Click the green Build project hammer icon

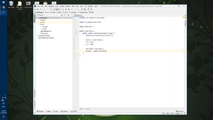tap(51, 9)
